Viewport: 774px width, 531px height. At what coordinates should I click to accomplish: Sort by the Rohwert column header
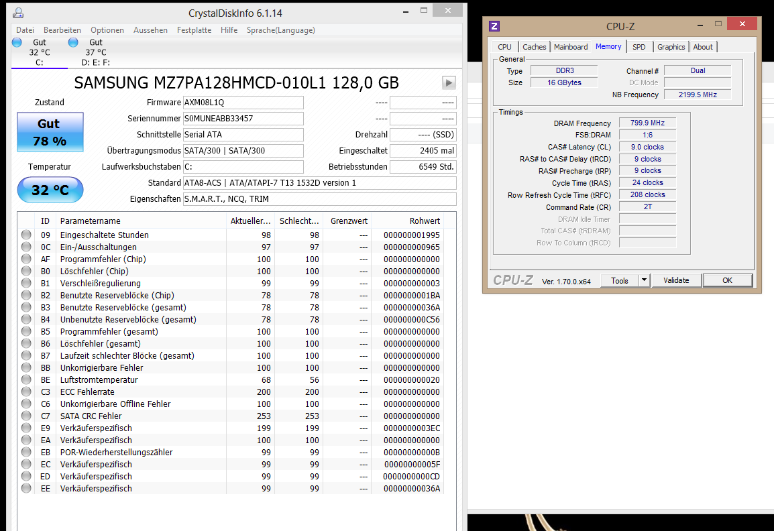click(x=407, y=221)
